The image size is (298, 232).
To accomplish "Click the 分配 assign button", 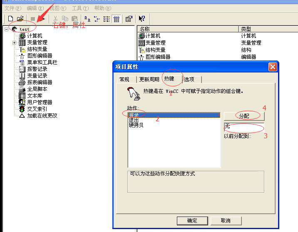I will 244,116.
